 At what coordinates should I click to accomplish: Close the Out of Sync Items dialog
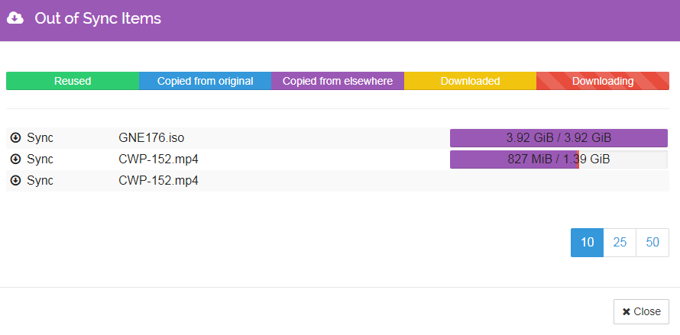641,311
